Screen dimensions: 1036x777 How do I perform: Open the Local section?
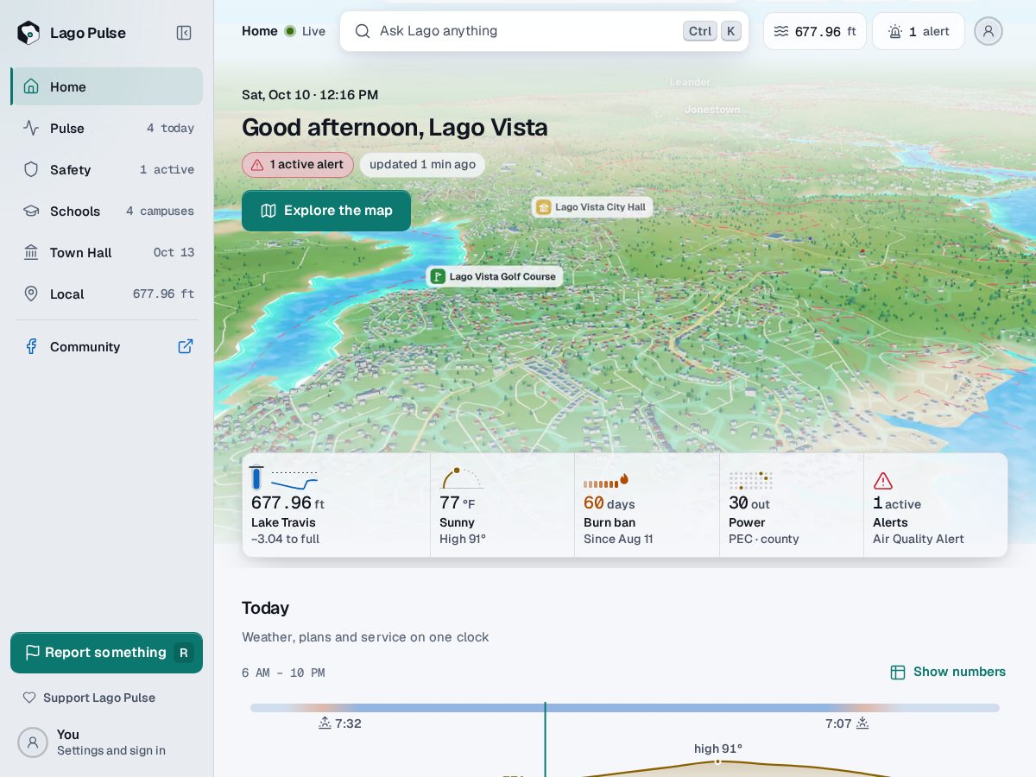(107, 294)
